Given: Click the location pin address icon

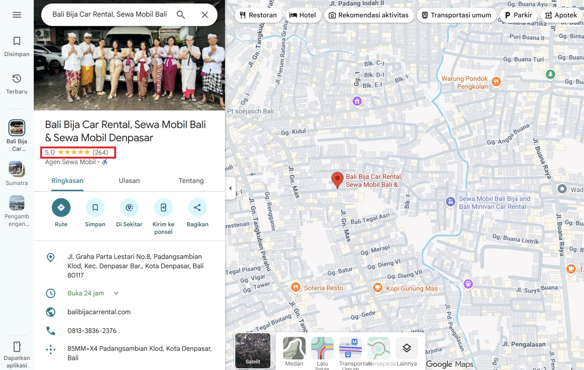Looking at the screenshot, I should pyautogui.click(x=51, y=258).
